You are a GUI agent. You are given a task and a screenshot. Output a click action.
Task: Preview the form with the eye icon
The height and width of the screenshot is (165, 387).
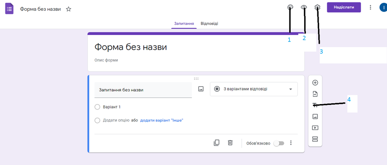pos(304,7)
